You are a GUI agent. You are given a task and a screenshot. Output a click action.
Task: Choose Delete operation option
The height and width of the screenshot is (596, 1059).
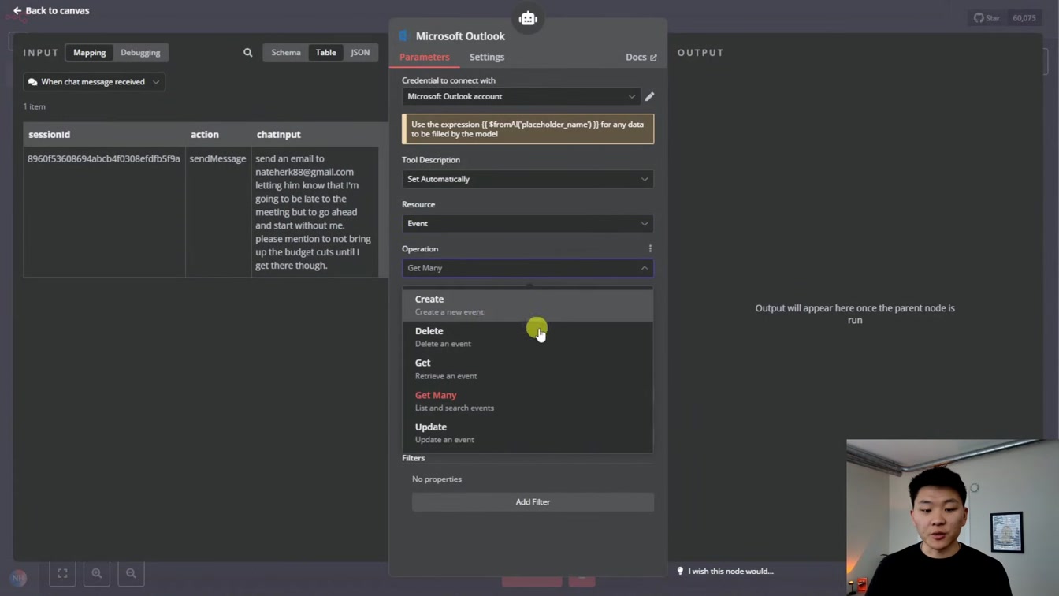[527, 337]
